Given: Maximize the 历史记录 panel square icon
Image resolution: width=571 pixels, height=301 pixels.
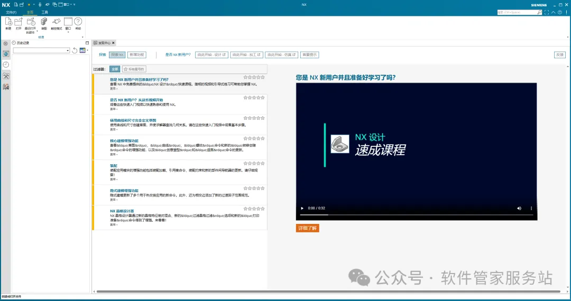Looking at the screenshot, I should pyautogui.click(x=87, y=43).
